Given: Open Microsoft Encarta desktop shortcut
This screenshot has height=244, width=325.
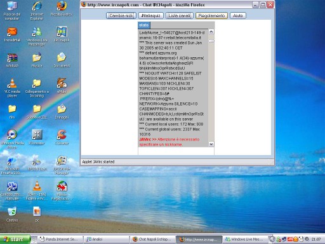Looking at the screenshot, I should coord(11,165).
